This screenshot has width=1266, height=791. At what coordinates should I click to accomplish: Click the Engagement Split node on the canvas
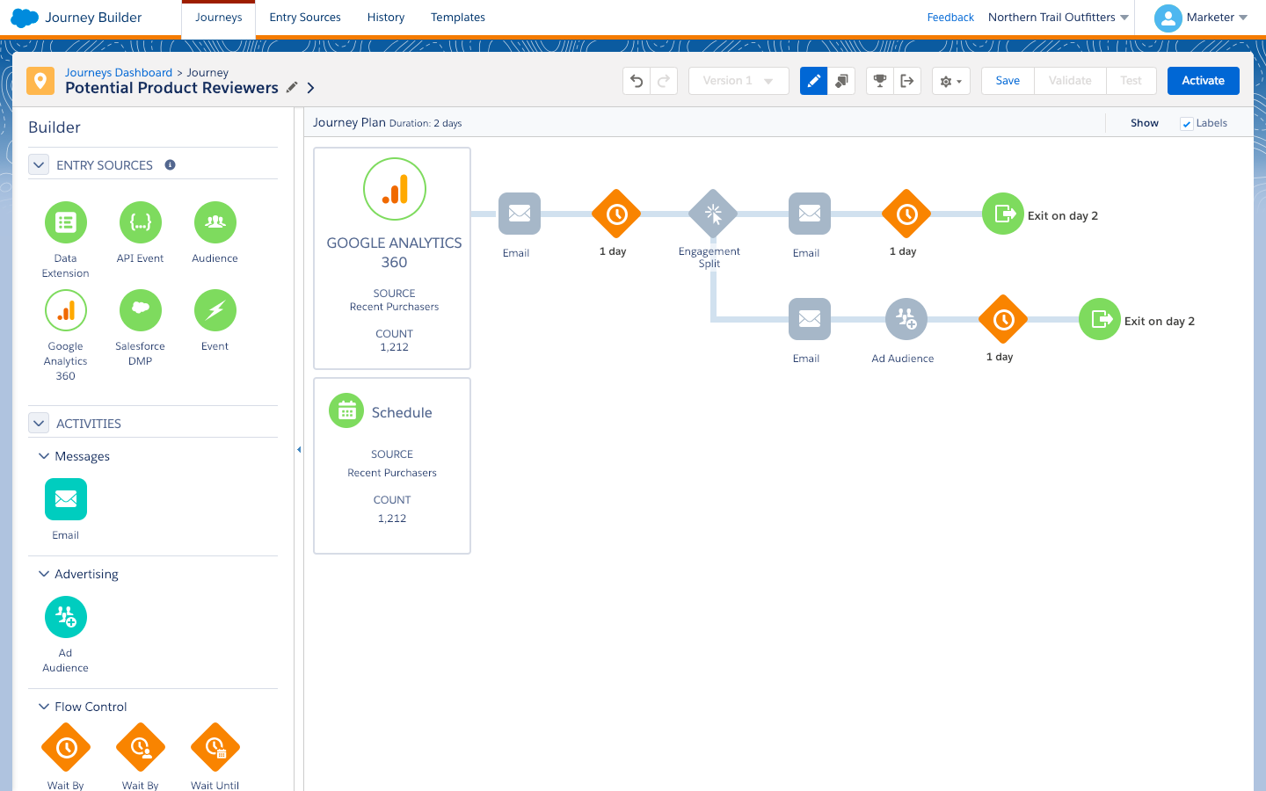pyautogui.click(x=712, y=213)
